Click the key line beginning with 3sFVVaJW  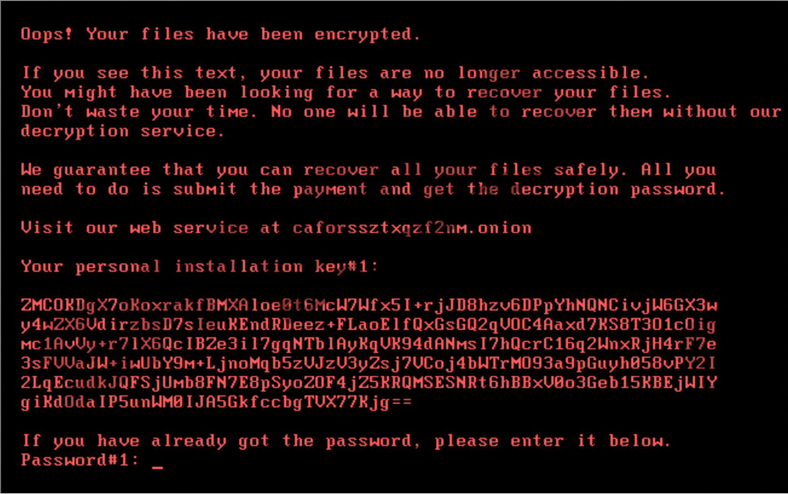coord(369,363)
